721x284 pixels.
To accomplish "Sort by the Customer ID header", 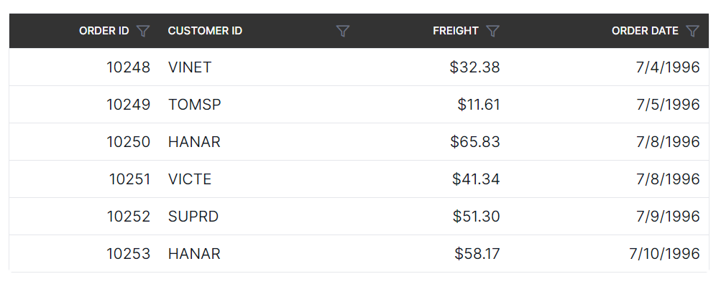I will (x=205, y=31).
